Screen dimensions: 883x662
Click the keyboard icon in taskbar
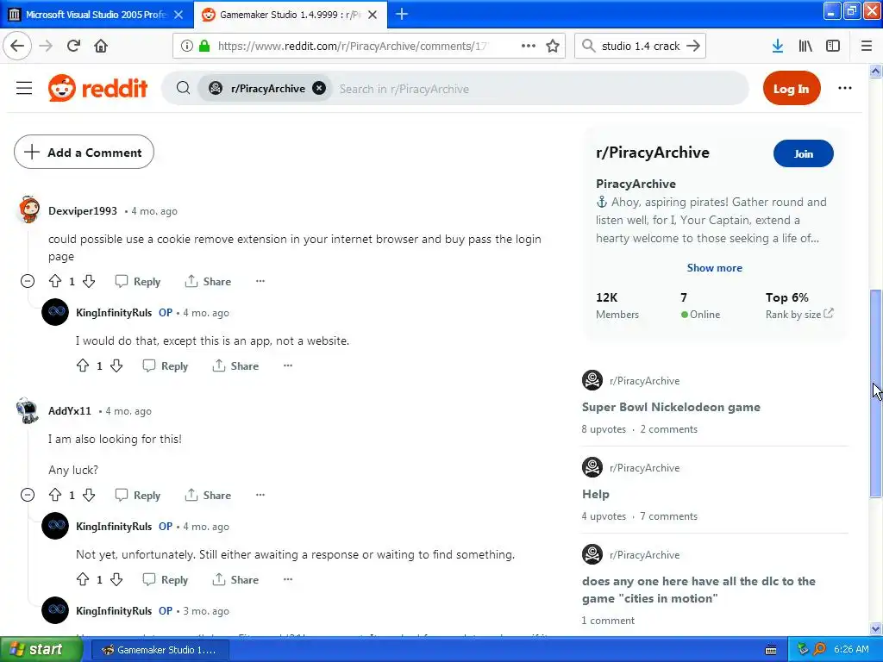click(x=771, y=650)
